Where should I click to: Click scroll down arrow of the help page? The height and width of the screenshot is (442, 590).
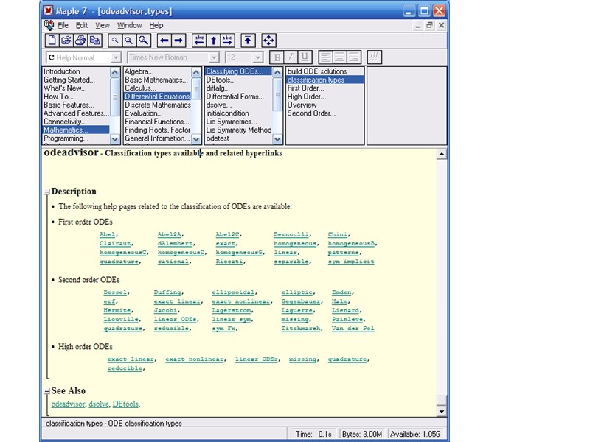coord(442,412)
